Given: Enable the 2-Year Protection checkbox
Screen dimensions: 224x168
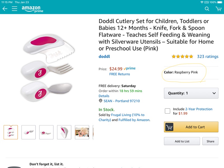Looking at the screenshot, I should tap(167, 111).
